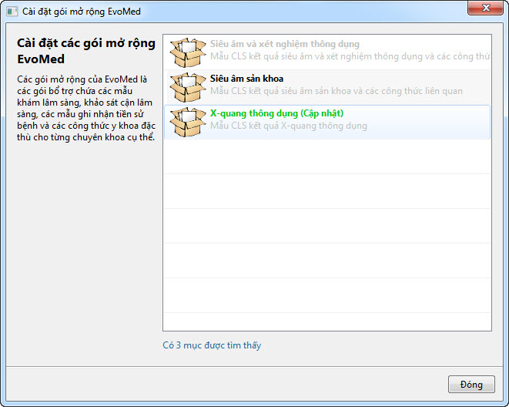
Task: Click the box icon next to X-quang thông dụng
Action: tap(188, 123)
